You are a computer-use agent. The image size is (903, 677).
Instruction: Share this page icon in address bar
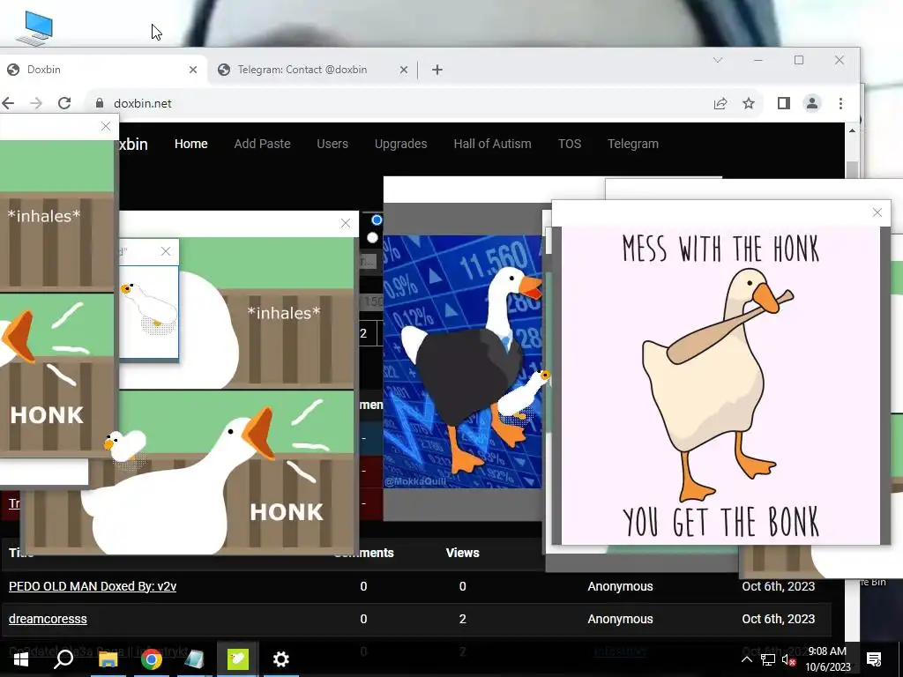pyautogui.click(x=720, y=104)
